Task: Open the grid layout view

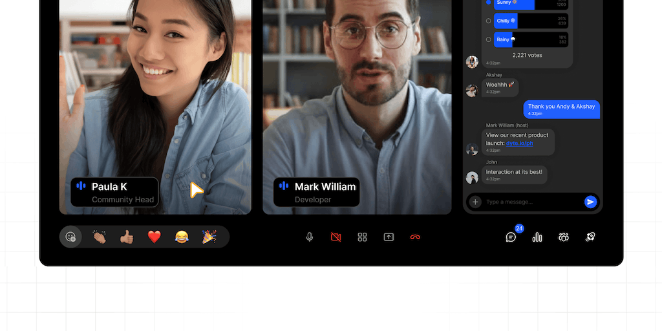Action: point(362,237)
